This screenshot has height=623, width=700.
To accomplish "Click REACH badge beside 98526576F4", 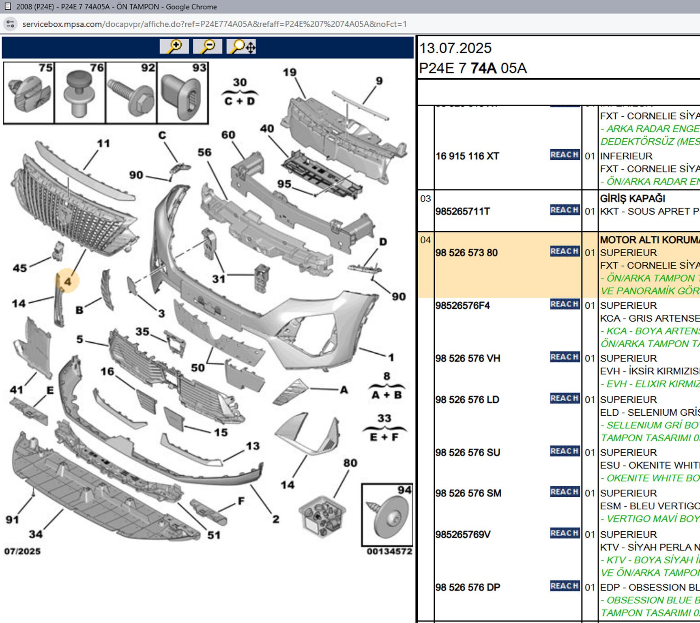I will [x=565, y=304].
